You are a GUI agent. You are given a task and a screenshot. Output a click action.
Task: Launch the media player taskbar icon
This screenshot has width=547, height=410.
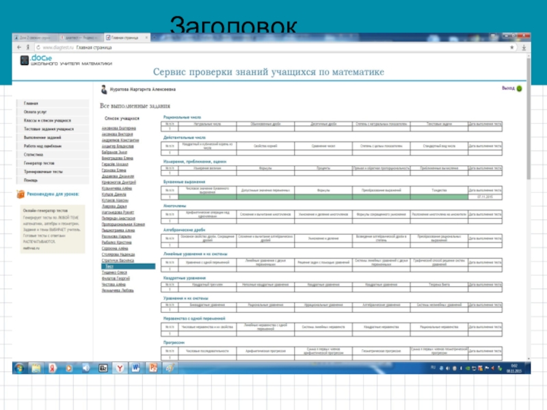coord(69,368)
